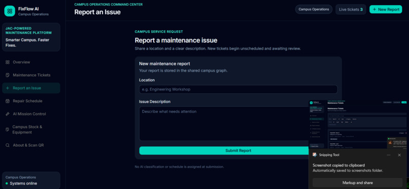The image size is (409, 189).
Task: Click the FixFlow AI logo icon
Action: click(x=10, y=11)
